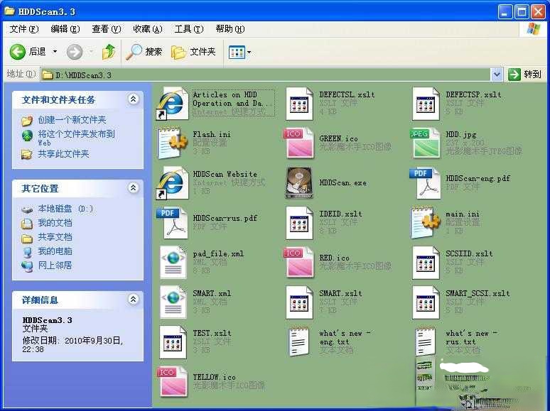This screenshot has height=411, width=550.
Task: Click the Flash.ini file name
Action: click(212, 134)
